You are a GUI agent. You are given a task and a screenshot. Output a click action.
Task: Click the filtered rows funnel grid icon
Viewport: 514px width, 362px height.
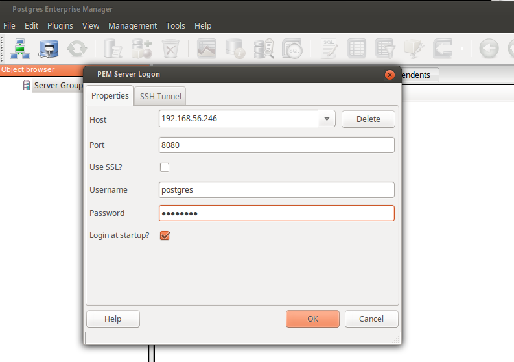385,49
